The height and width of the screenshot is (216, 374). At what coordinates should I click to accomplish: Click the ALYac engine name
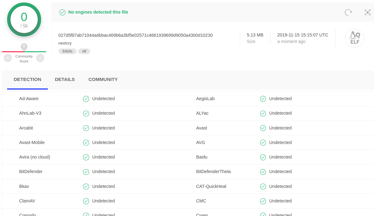pyautogui.click(x=202, y=113)
